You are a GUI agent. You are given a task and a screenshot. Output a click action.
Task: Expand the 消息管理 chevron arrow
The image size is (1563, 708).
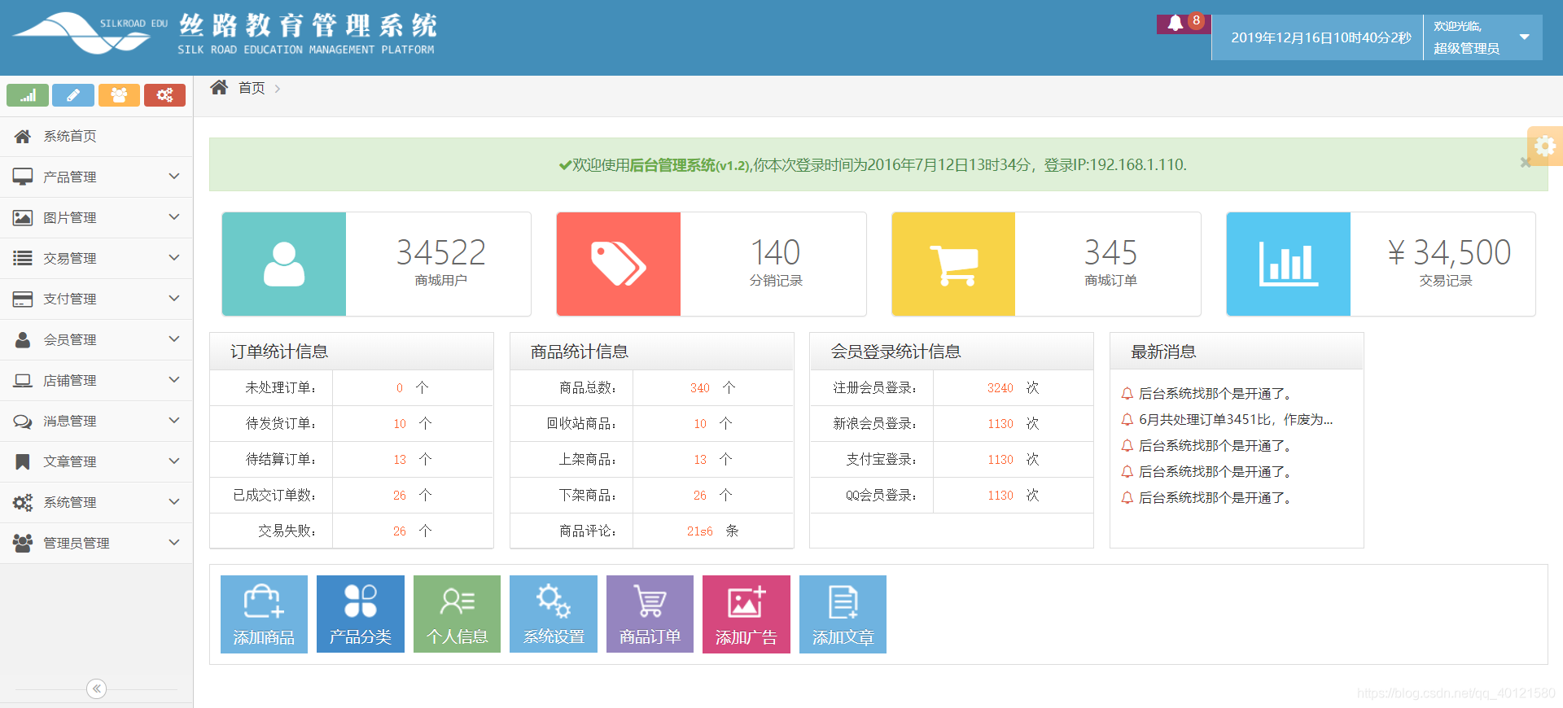click(173, 421)
